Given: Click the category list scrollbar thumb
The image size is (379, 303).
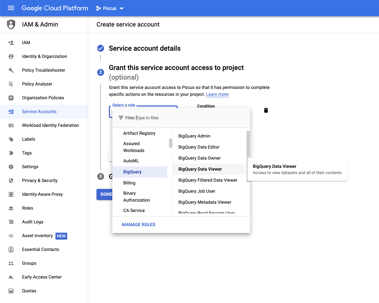Looking at the screenshot, I should tap(171, 143).
